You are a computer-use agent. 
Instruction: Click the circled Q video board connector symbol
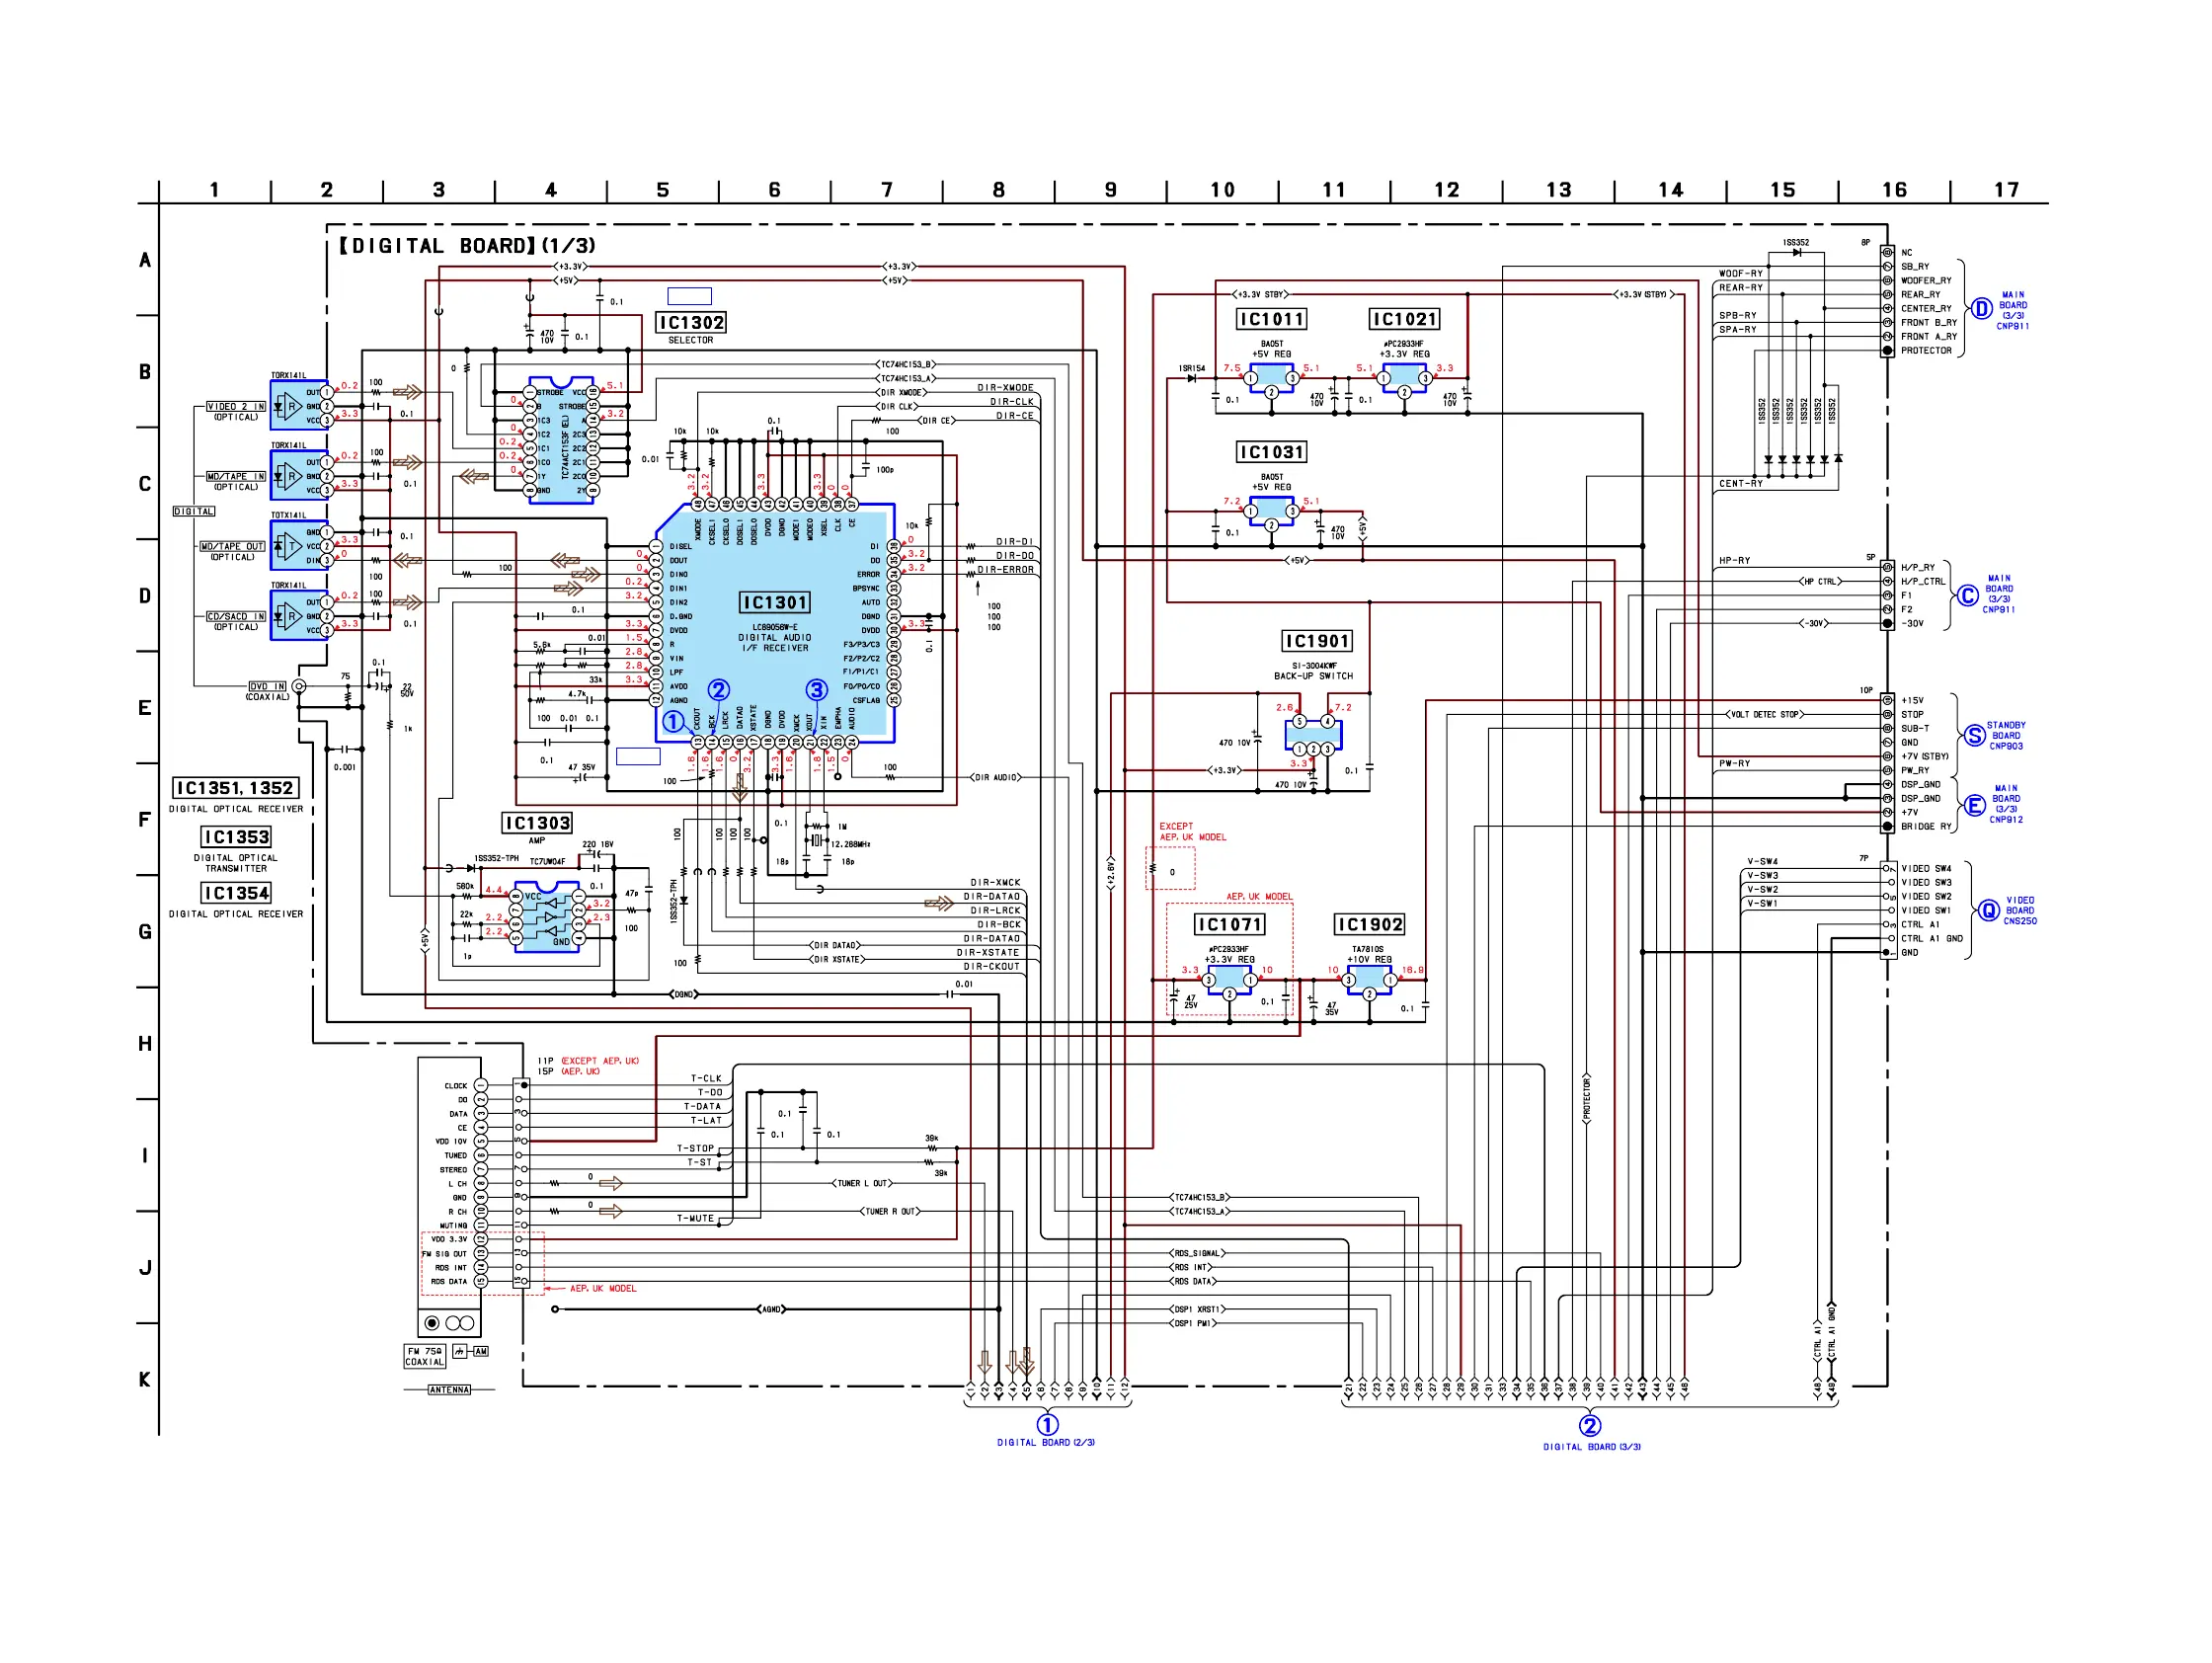(1989, 910)
